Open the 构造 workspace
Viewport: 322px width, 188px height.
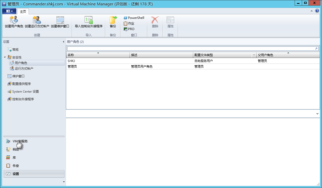(x=34, y=149)
